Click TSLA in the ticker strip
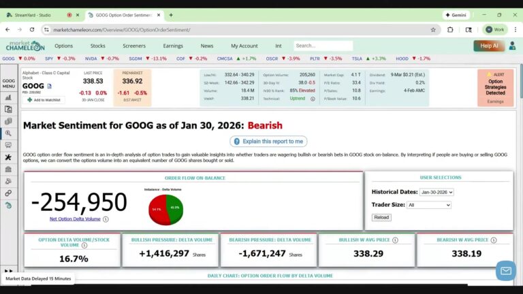 click(357, 59)
